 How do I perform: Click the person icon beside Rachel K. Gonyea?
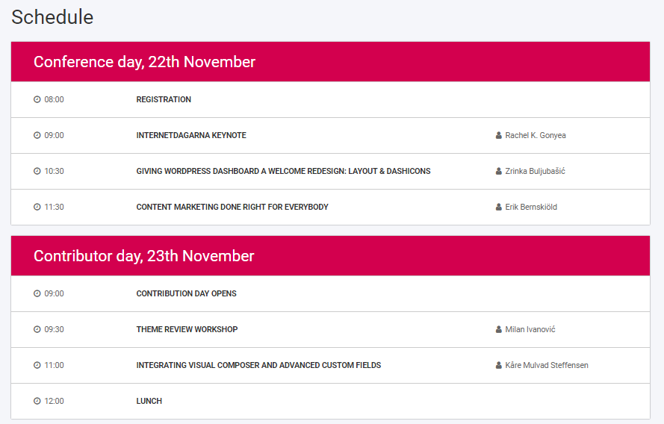pos(499,135)
